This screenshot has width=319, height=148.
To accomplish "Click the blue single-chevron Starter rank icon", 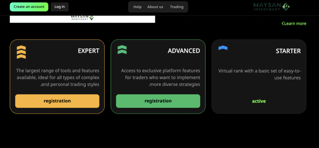I will (x=223, y=48).
